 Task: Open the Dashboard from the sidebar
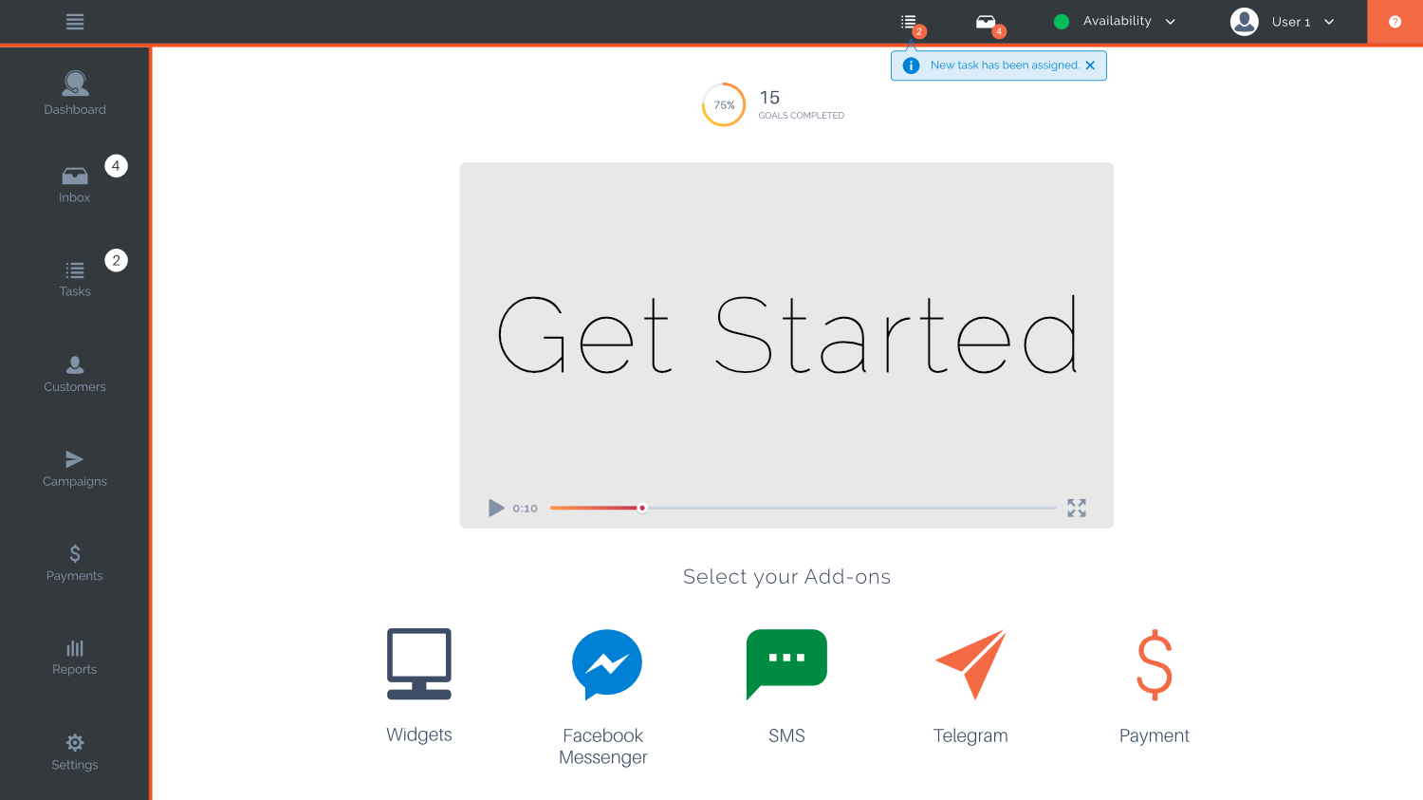74,90
